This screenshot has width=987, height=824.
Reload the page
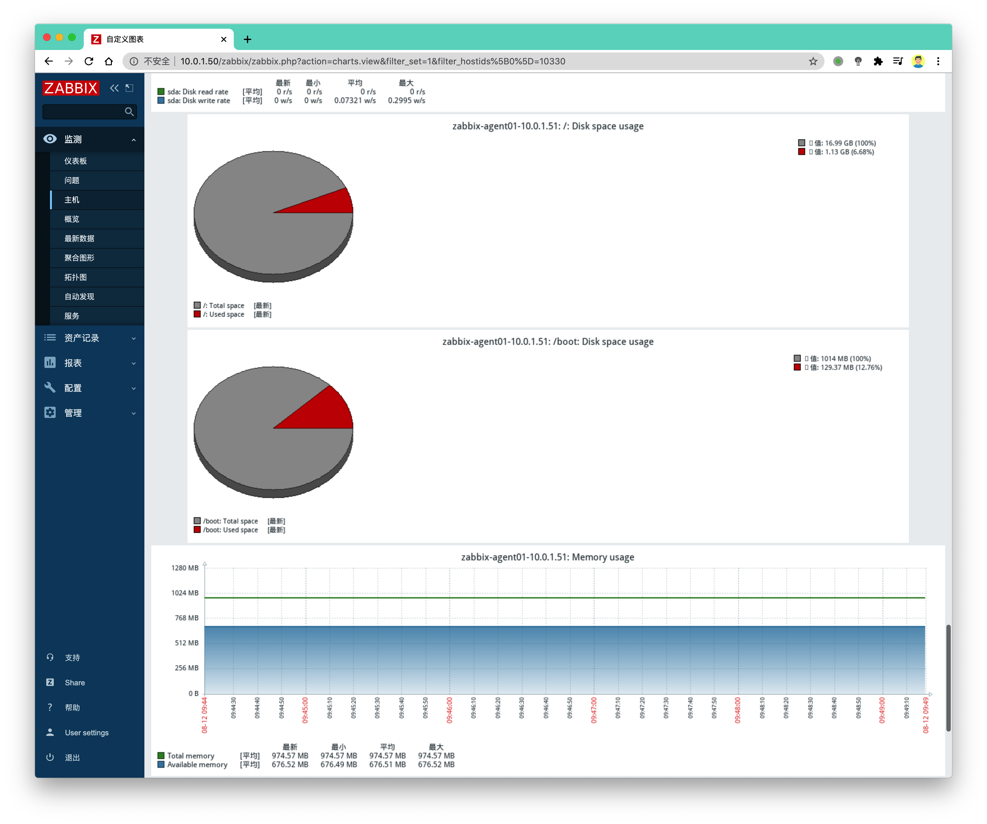(x=89, y=61)
